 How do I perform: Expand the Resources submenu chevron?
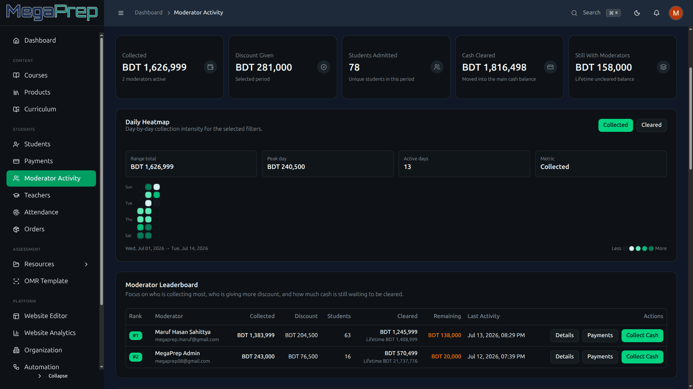point(86,264)
